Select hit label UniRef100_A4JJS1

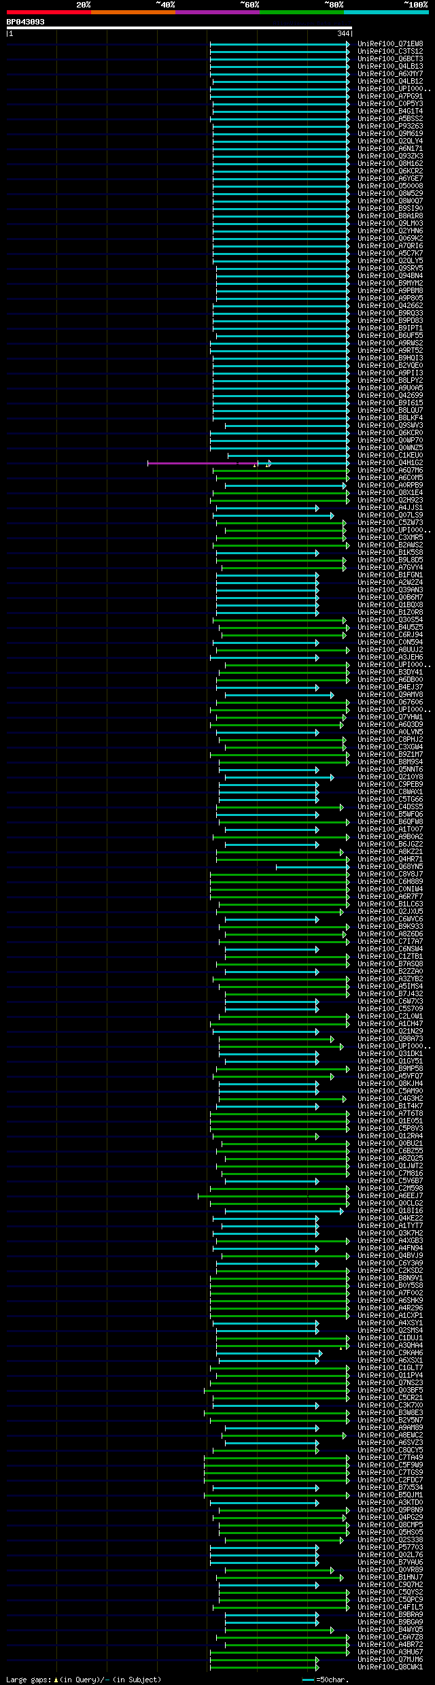[x=390, y=508]
